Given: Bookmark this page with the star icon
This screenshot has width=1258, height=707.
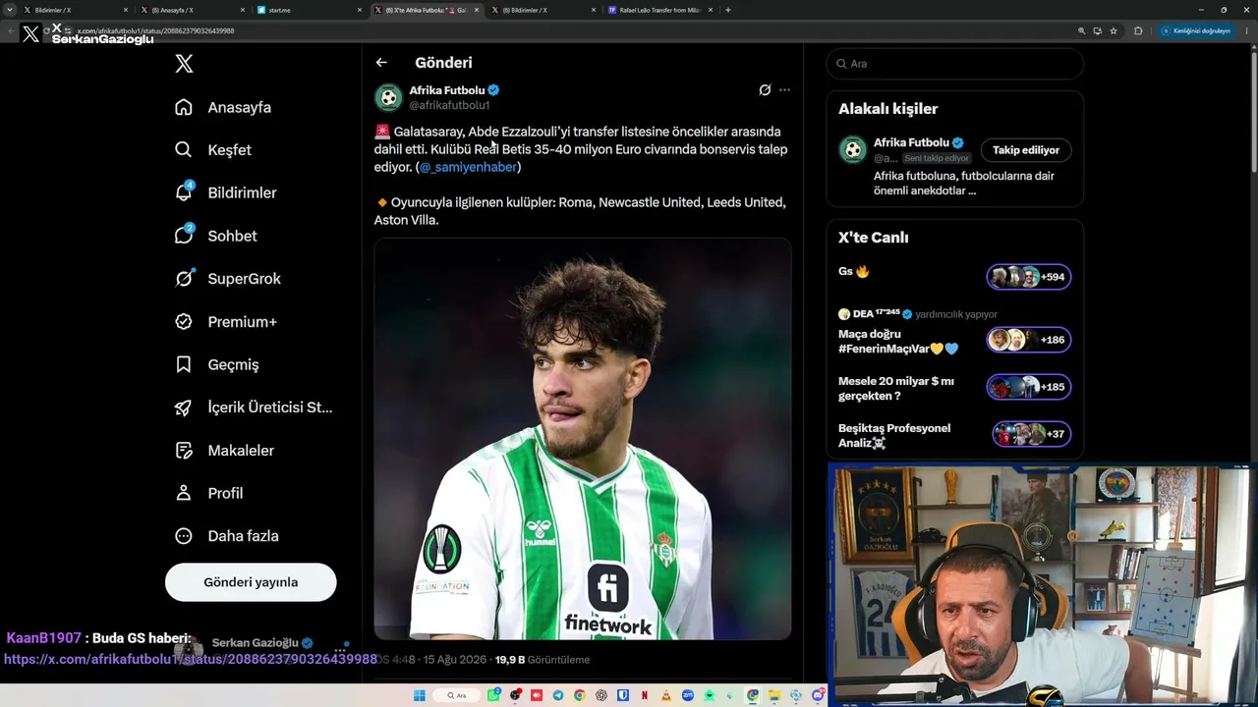Looking at the screenshot, I should tap(1114, 30).
